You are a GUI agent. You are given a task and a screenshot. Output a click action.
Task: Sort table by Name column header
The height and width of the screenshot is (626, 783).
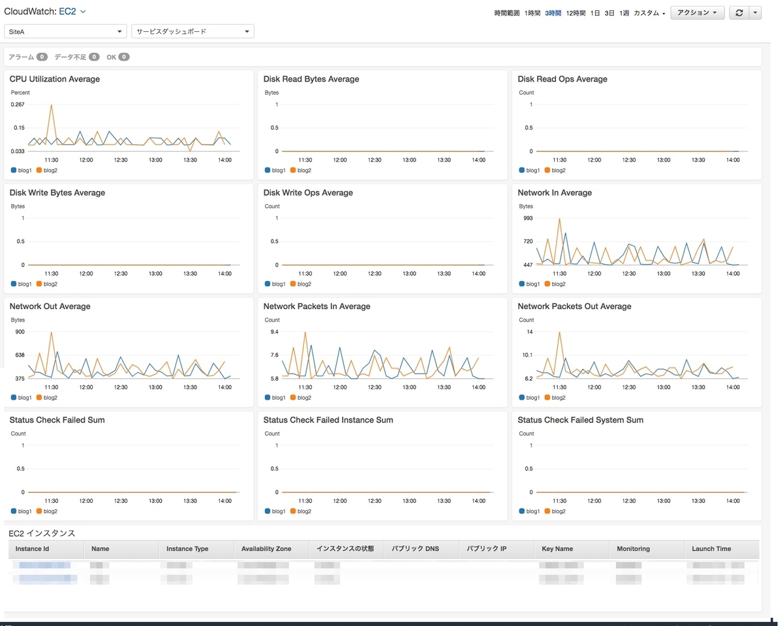(121, 549)
